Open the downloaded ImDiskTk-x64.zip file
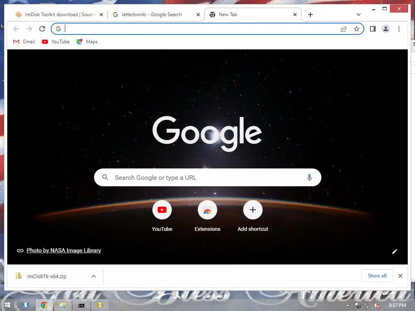Viewport: 415px width, 311px height. point(47,276)
